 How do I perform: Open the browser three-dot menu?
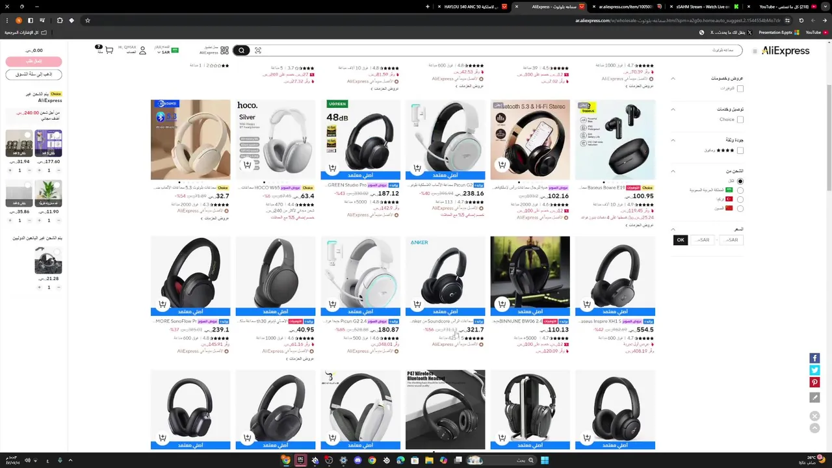point(6,20)
